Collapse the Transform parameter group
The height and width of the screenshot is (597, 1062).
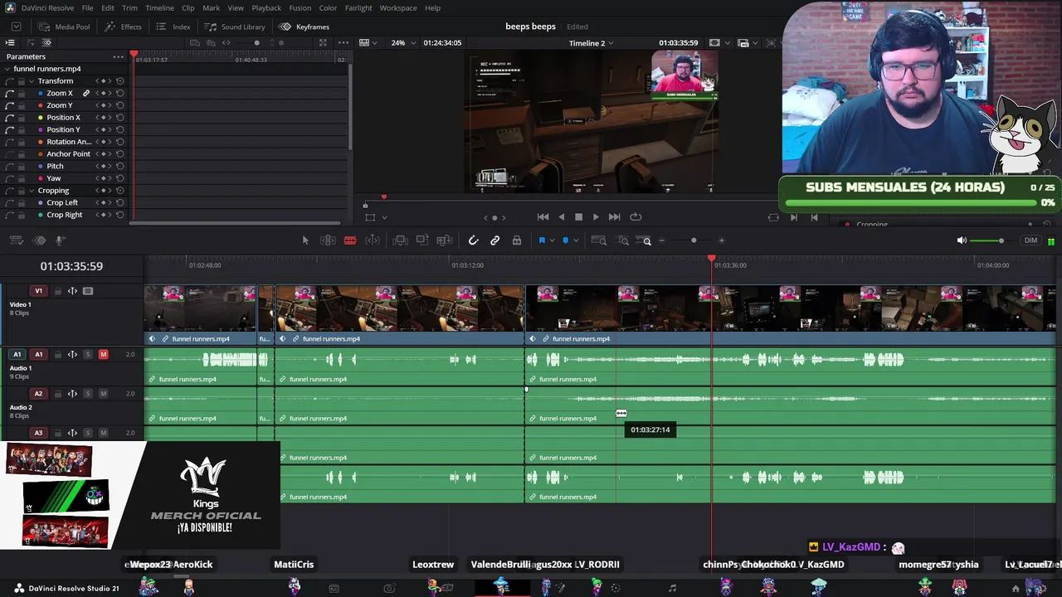(x=31, y=81)
